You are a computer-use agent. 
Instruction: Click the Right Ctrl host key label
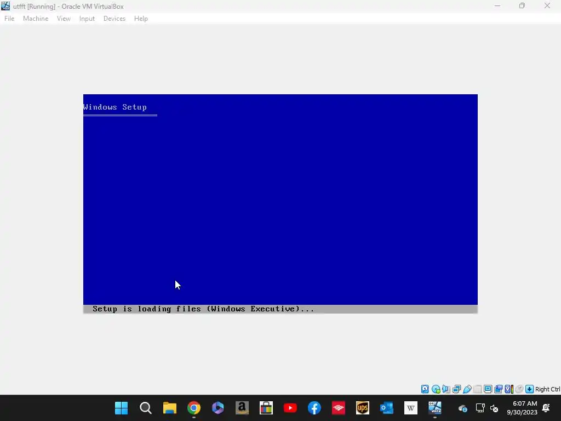[x=548, y=389]
